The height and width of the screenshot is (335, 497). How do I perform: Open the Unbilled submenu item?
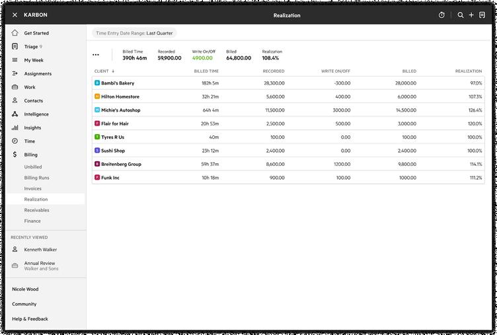(x=33, y=167)
